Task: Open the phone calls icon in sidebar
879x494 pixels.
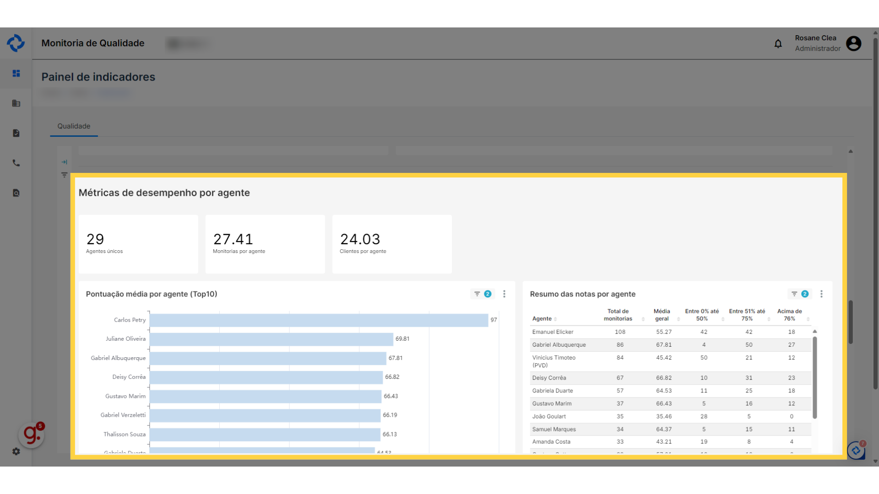Action: pyautogui.click(x=16, y=163)
